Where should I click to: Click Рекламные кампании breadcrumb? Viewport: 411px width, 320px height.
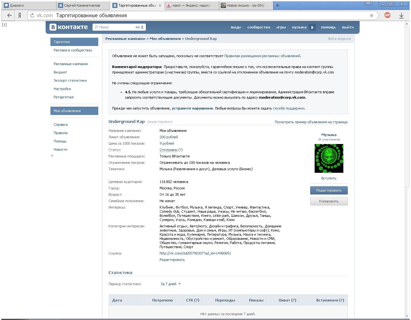coord(125,39)
